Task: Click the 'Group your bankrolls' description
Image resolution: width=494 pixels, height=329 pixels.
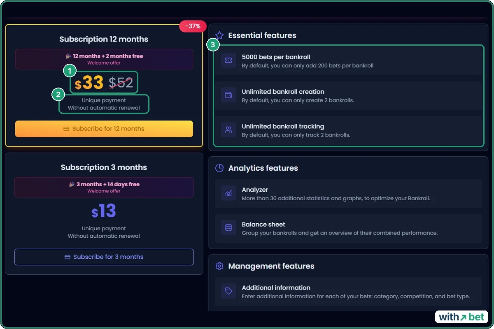Action: pyautogui.click(x=340, y=233)
